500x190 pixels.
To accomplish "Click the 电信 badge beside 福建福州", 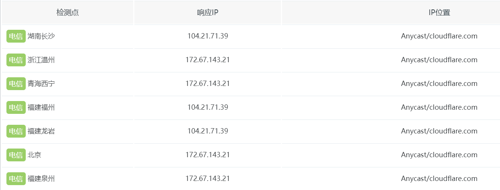I will point(16,107).
